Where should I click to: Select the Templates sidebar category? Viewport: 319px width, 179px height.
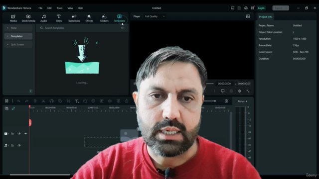coord(18,36)
